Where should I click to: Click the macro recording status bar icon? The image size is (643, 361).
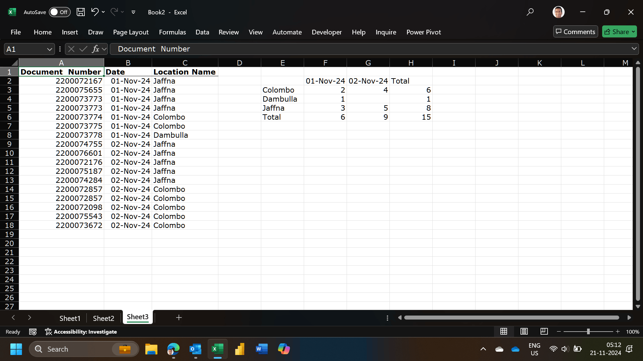tap(33, 332)
